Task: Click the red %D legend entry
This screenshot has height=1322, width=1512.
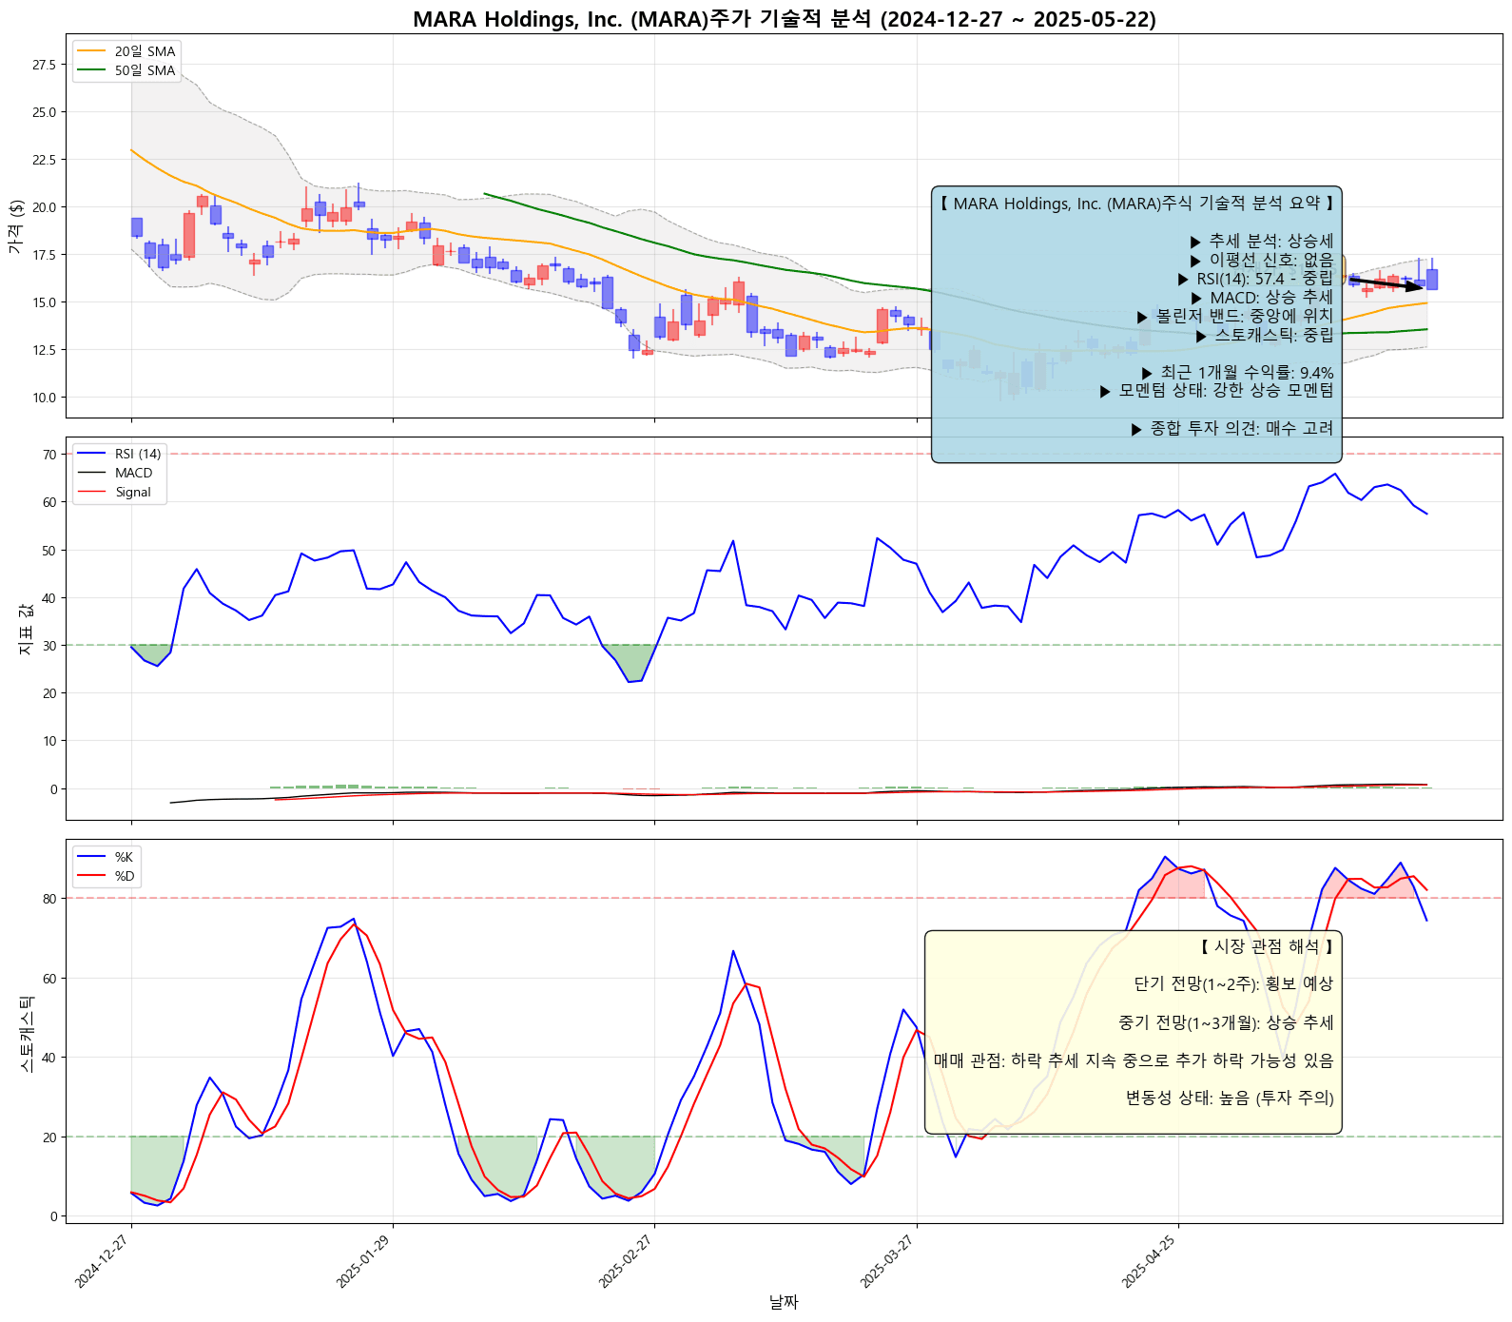Action: (124, 876)
